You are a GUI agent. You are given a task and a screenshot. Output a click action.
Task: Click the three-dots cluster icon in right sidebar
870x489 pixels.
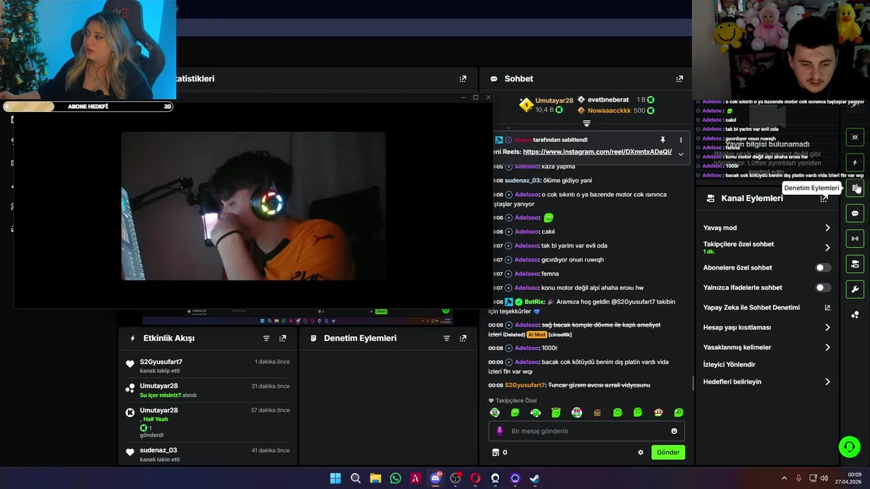point(855,314)
